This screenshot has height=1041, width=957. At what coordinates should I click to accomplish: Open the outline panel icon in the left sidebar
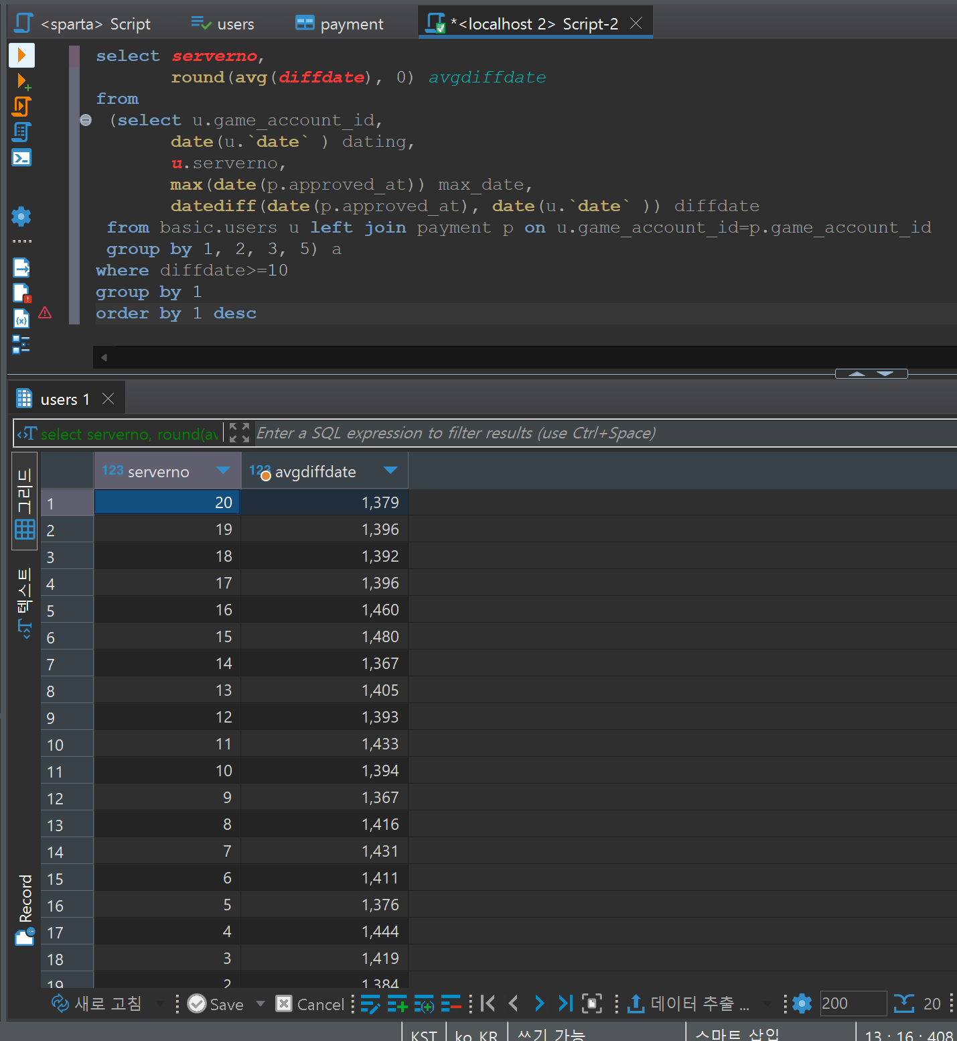[x=21, y=344]
